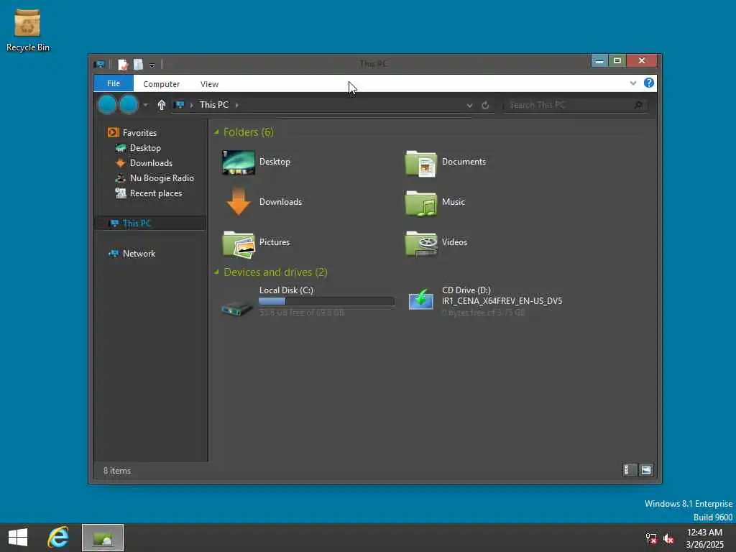Click the 'Local Disk (C:)' label text
Image resolution: width=736 pixels, height=552 pixels.
[286, 290]
